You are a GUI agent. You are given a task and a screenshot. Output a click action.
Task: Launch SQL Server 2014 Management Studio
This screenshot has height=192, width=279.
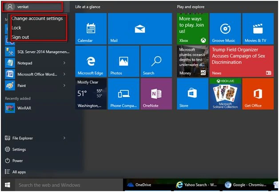(37, 52)
